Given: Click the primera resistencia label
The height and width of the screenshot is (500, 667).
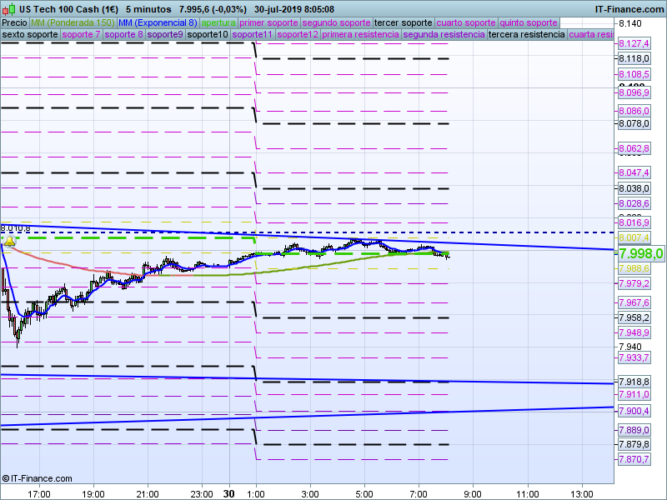Looking at the screenshot, I should pyautogui.click(x=360, y=35).
